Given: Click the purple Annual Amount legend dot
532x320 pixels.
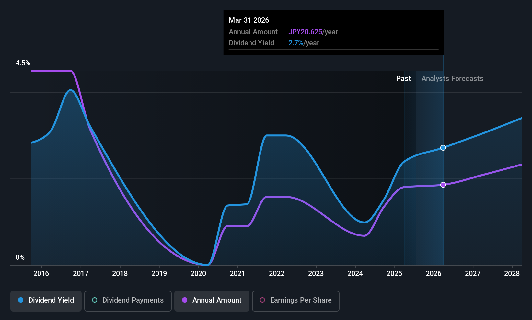Looking at the screenshot, I should pyautogui.click(x=185, y=300).
